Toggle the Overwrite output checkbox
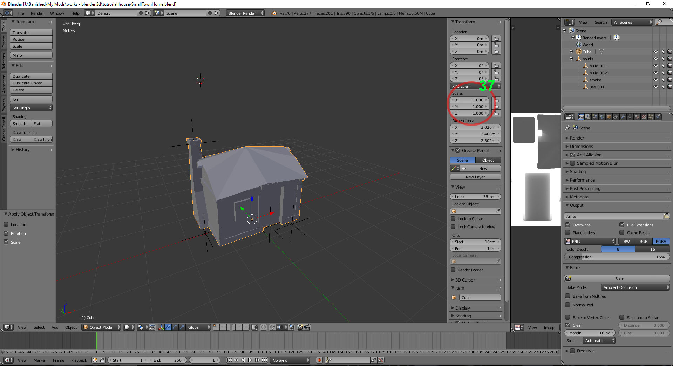673x366 pixels. 568,225
